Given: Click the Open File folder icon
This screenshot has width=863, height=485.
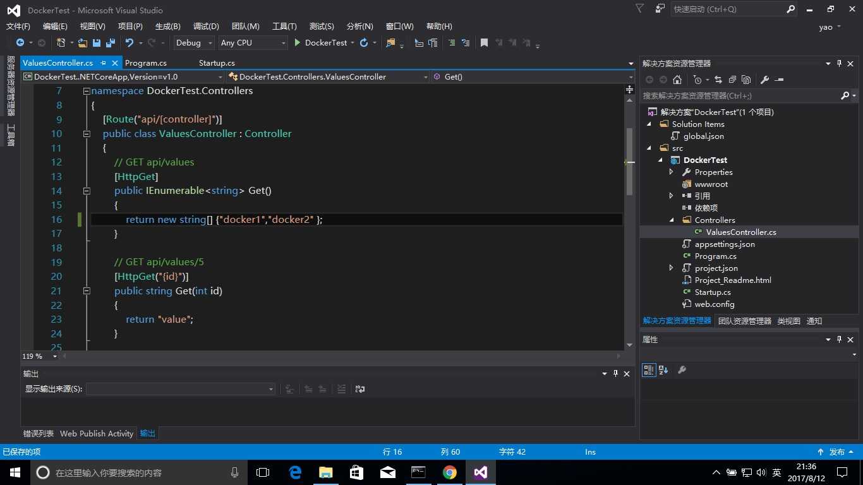Looking at the screenshot, I should point(83,42).
